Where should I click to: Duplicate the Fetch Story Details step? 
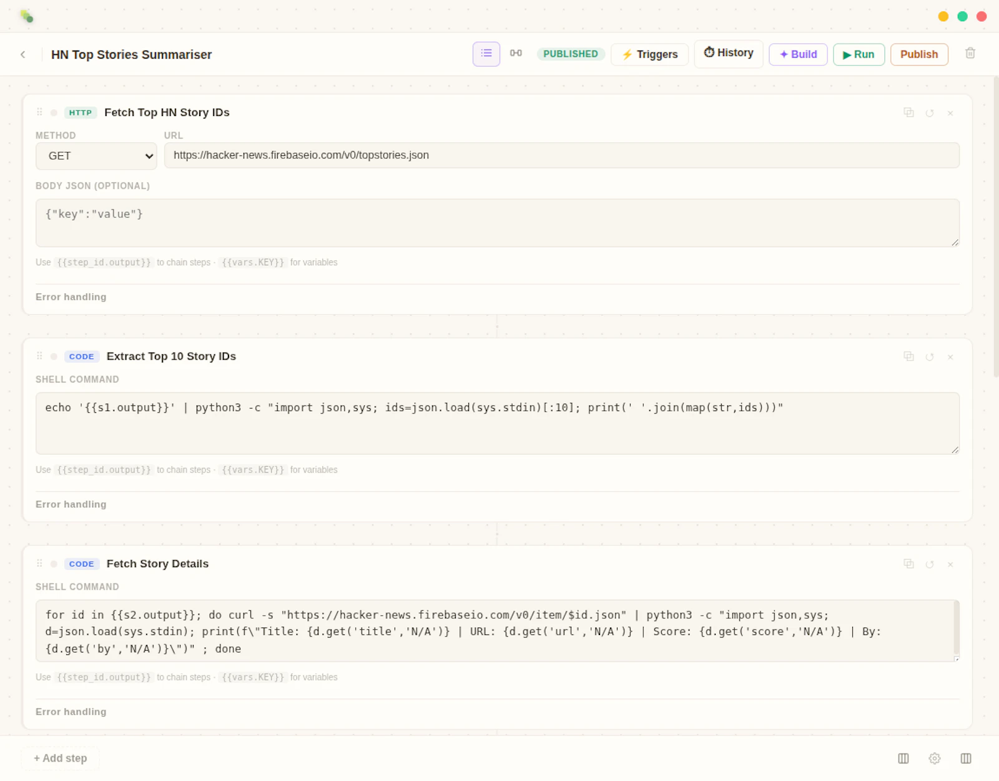tap(908, 564)
